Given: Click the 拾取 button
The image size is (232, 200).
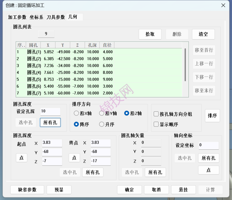Looking at the screenshot, I should click(x=150, y=34).
